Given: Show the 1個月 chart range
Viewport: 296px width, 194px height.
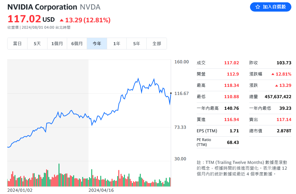Looking at the screenshot, I should (x=57, y=44).
